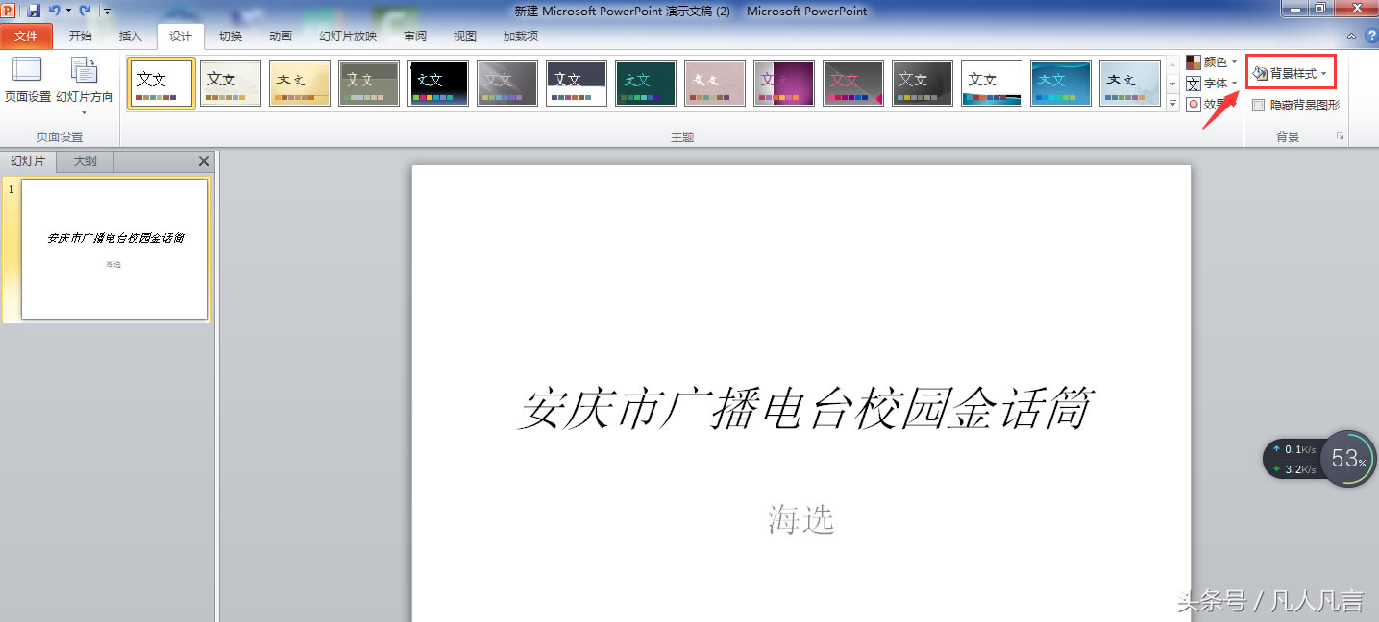Open the 效果 theme effects button
This screenshot has width=1379, height=622.
[1209, 105]
